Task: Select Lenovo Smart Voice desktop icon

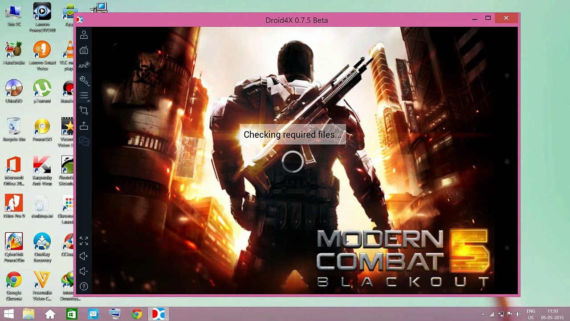Action: (42, 56)
